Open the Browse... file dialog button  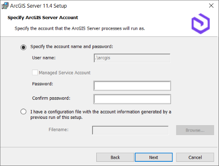point(195,130)
